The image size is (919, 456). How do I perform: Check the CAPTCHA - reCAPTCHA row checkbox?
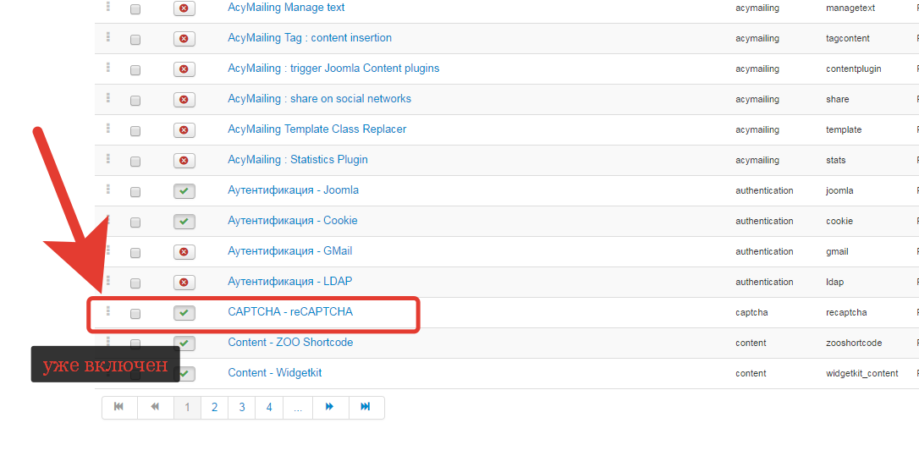tap(135, 314)
